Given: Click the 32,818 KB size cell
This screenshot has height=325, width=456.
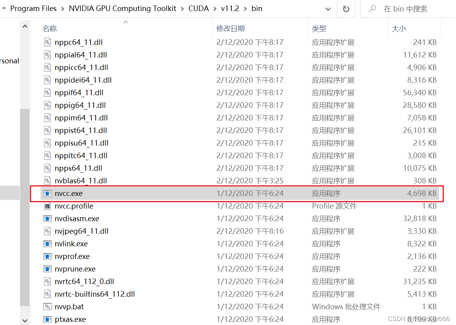Looking at the screenshot, I should [420, 218].
